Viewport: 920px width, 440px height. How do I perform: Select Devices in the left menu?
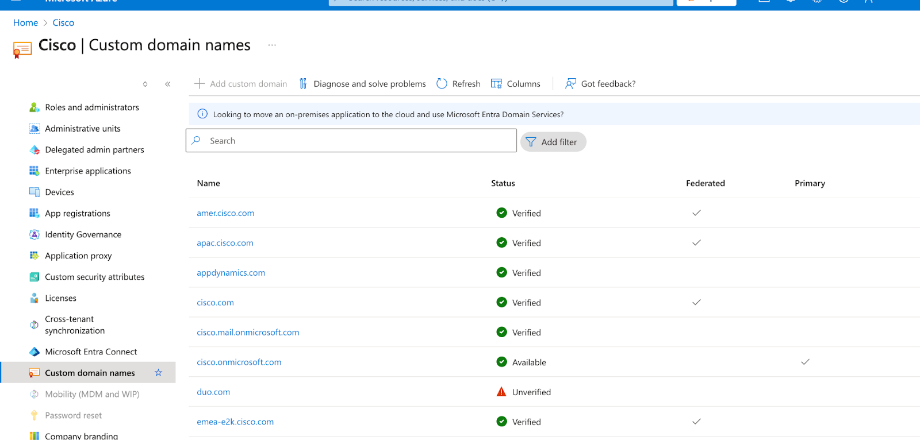click(x=59, y=192)
